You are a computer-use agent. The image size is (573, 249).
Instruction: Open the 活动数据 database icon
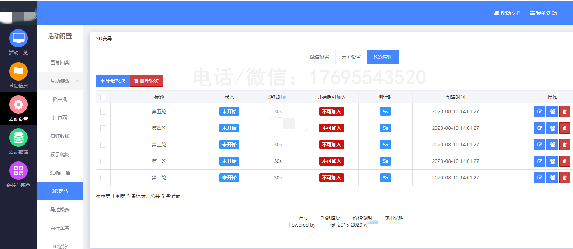(x=18, y=138)
